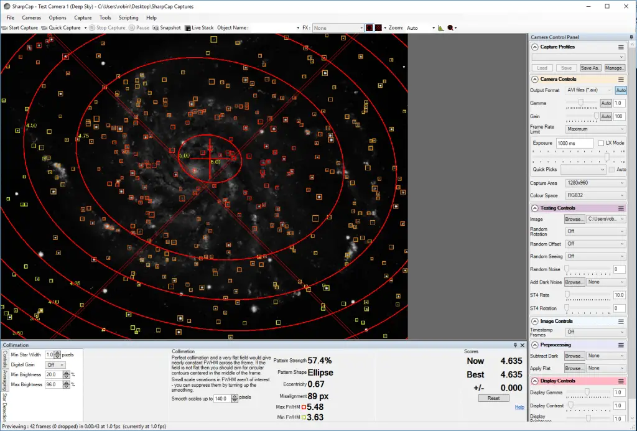Open the File menu
Image resolution: width=637 pixels, height=431 pixels.
(10, 17)
